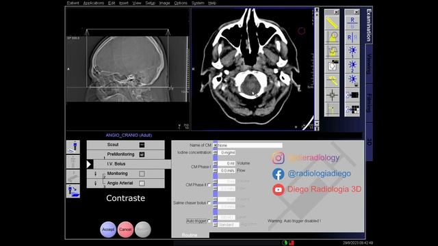438x246 pixels.
Task: Click the Scout scan status icon
Action: click(x=142, y=145)
